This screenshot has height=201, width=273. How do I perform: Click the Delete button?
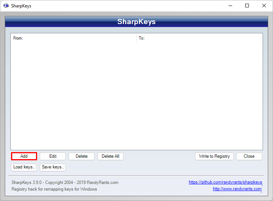click(x=82, y=156)
